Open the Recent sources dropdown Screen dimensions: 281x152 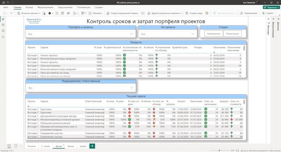(x=75, y=13)
